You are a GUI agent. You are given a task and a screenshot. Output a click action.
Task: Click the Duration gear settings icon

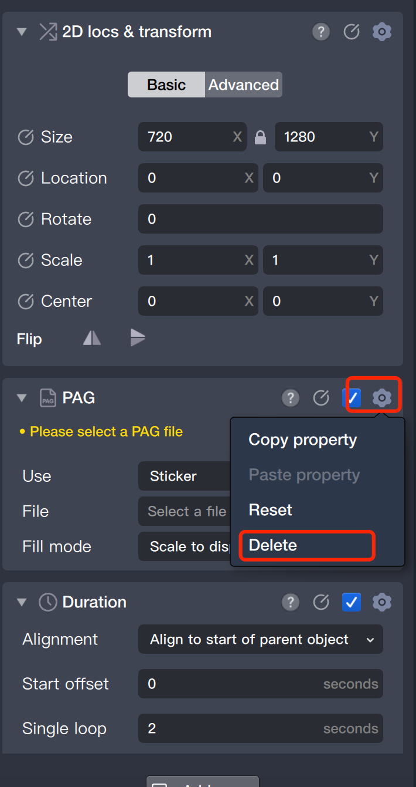tap(382, 602)
